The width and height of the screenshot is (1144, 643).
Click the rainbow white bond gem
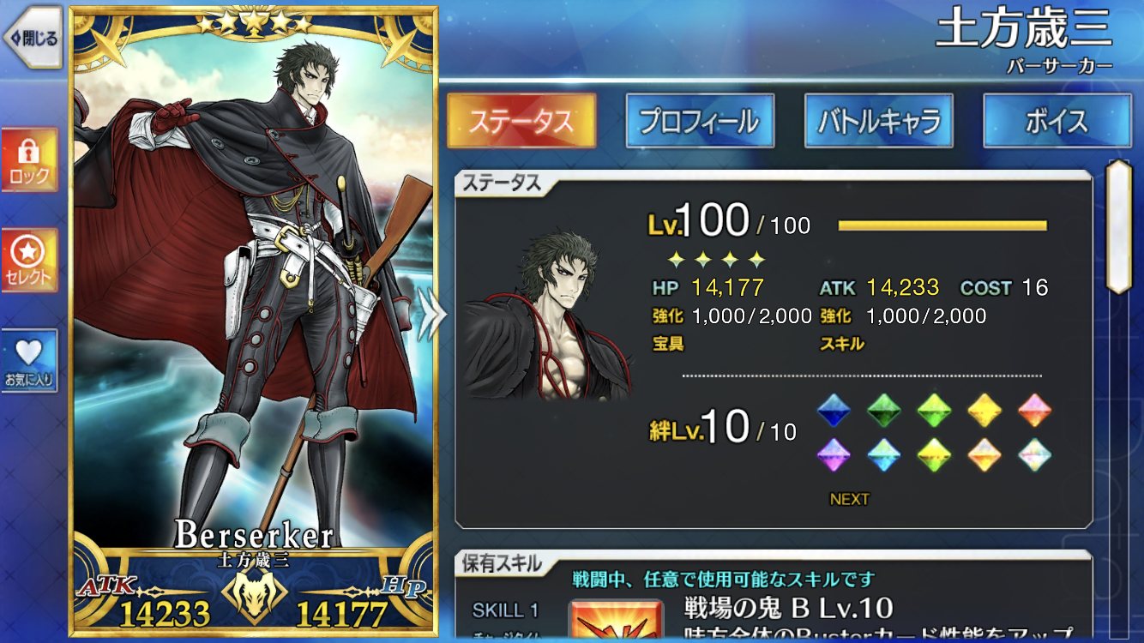click(x=1035, y=454)
